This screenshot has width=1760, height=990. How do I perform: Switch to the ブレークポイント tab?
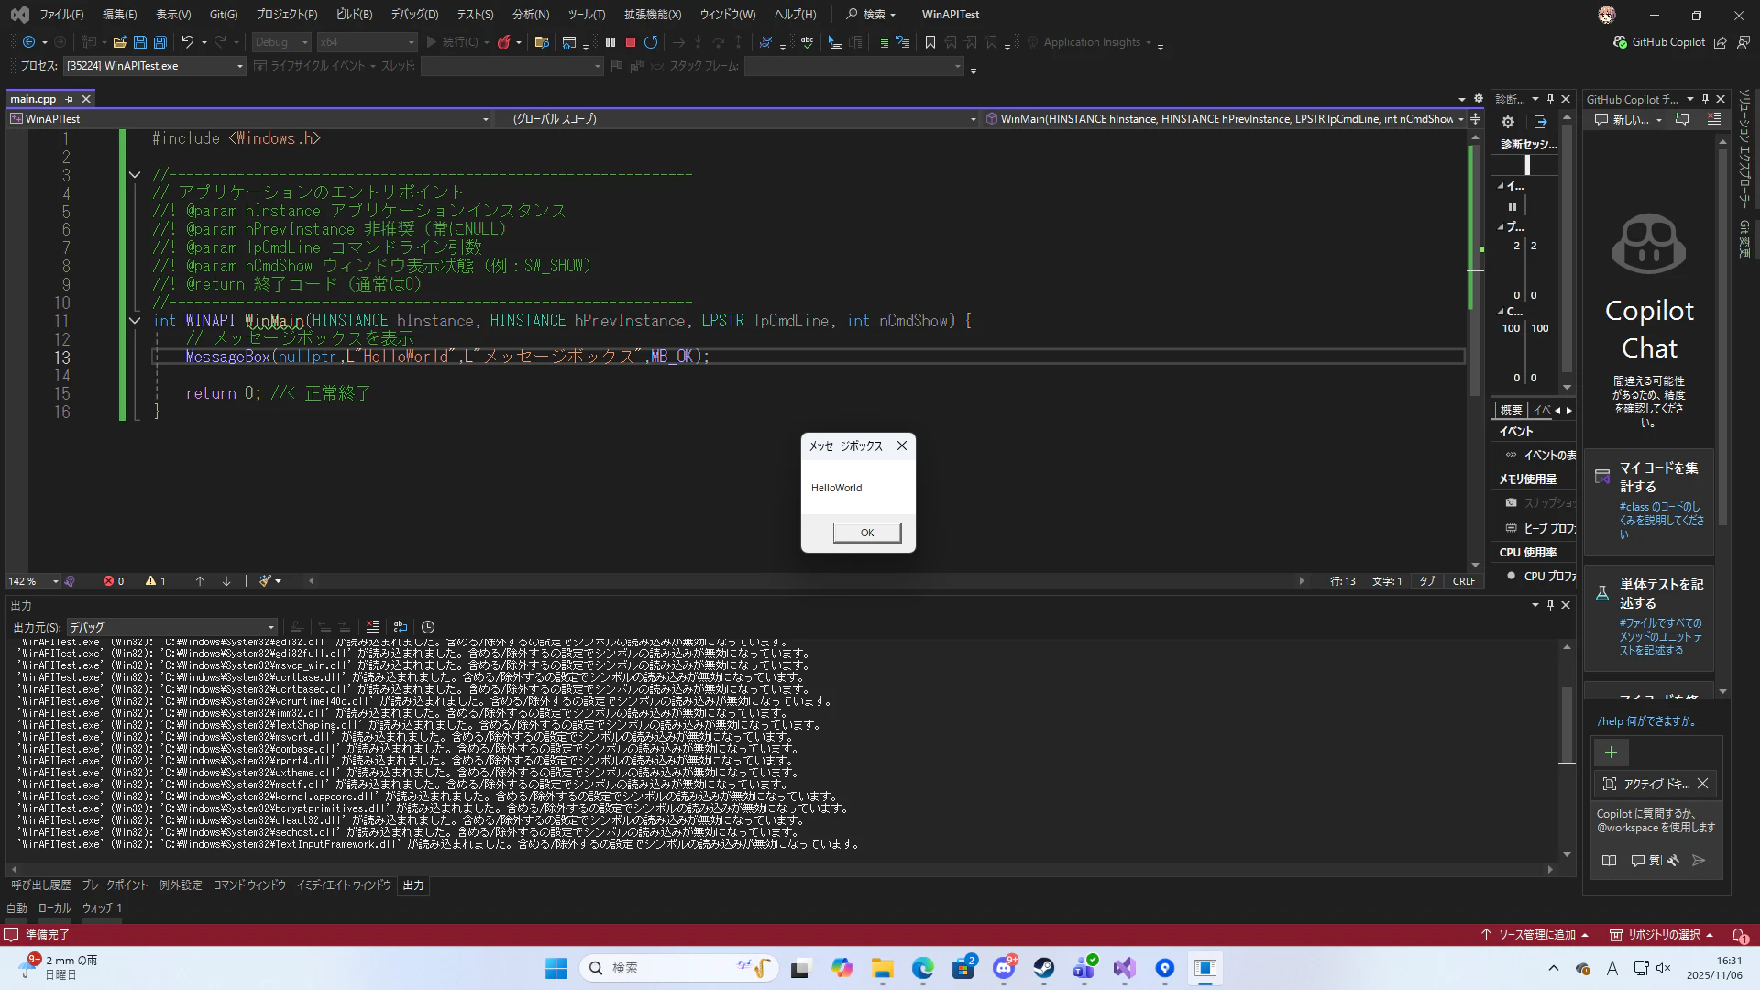tap(115, 885)
